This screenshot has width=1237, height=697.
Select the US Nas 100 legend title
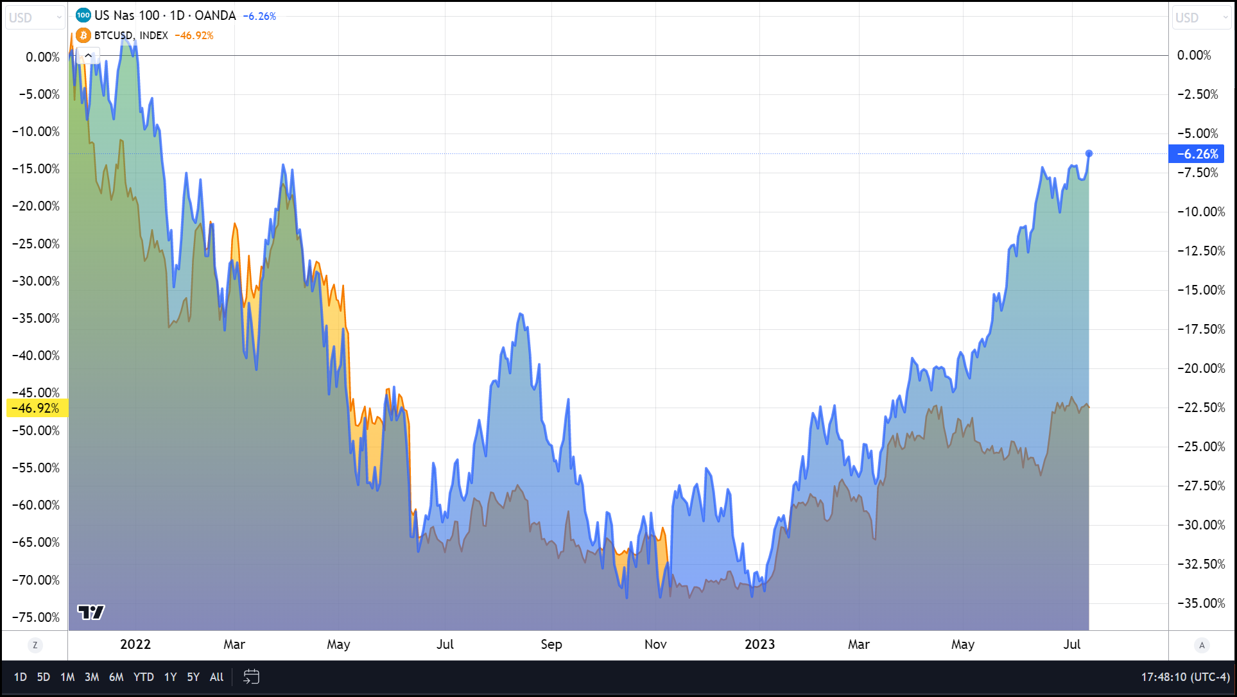coord(165,15)
